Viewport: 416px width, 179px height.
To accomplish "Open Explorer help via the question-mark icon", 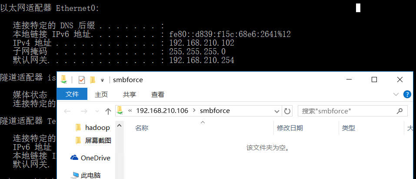I will [407, 94].
